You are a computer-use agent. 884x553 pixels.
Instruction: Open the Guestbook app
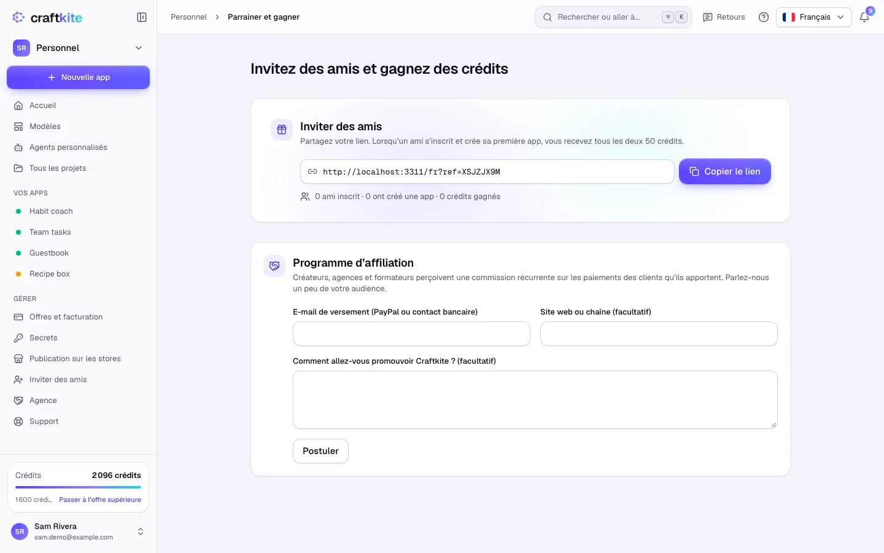(x=79, y=253)
